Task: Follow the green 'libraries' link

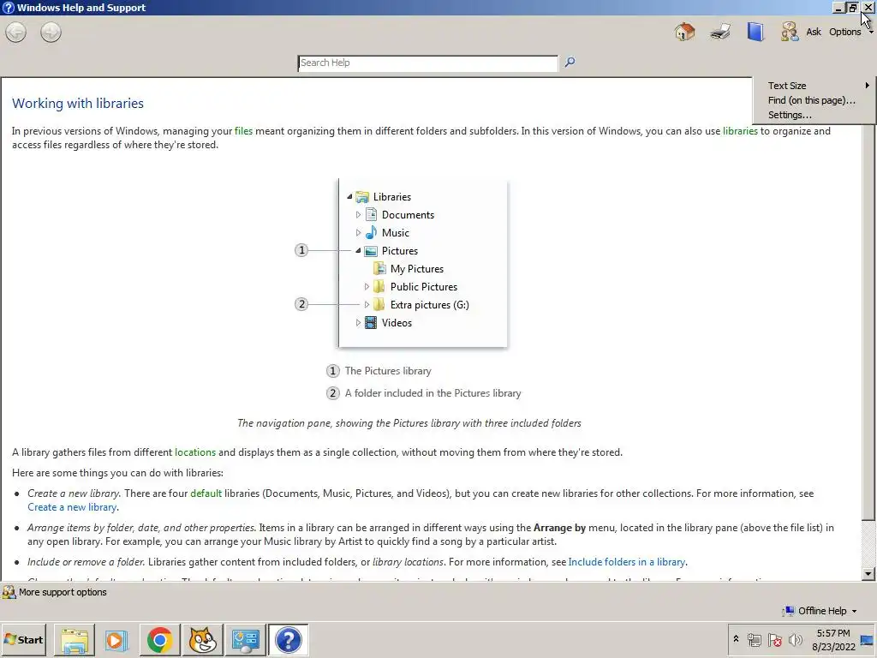Action: (740, 131)
